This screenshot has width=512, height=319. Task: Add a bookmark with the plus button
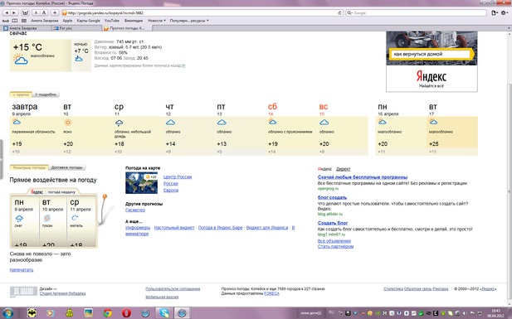point(55,12)
